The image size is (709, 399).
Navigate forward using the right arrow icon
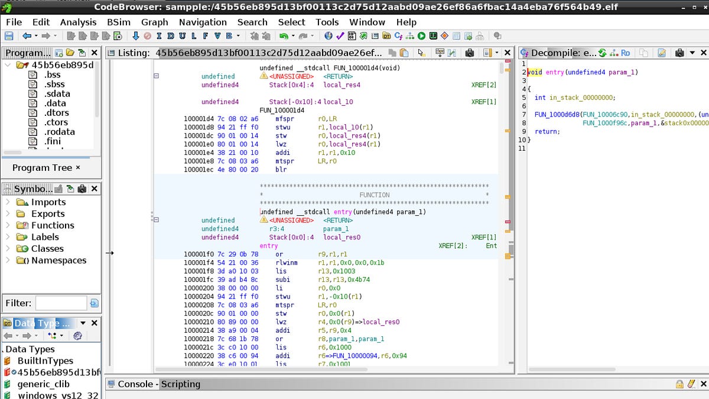point(45,35)
